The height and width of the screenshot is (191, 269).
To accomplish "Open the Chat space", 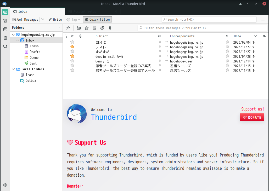I will (5, 46).
